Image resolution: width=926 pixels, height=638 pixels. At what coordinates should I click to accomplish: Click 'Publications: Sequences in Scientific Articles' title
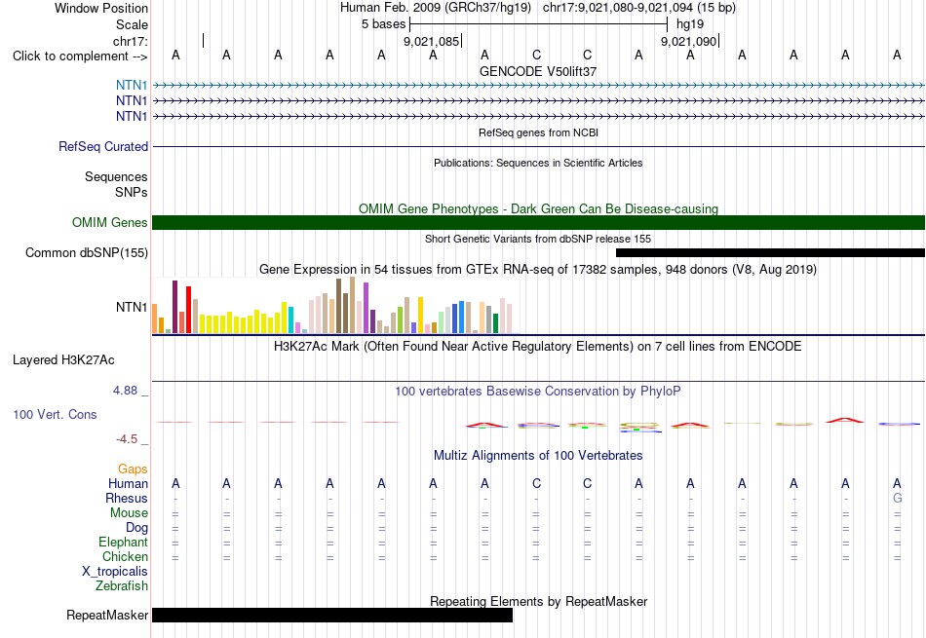pyautogui.click(x=538, y=163)
